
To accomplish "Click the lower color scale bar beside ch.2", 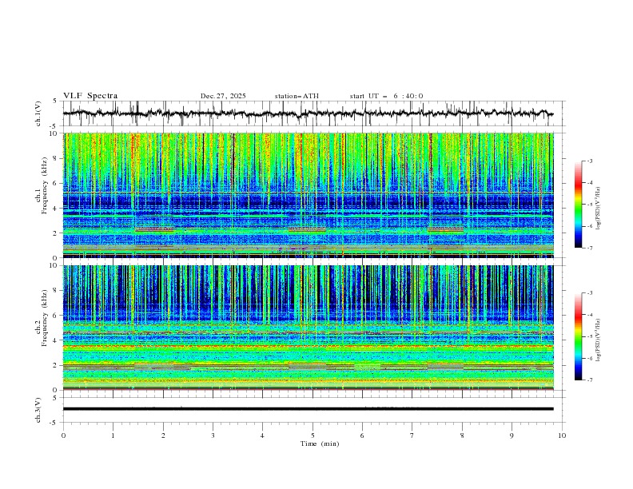I will coord(578,336).
